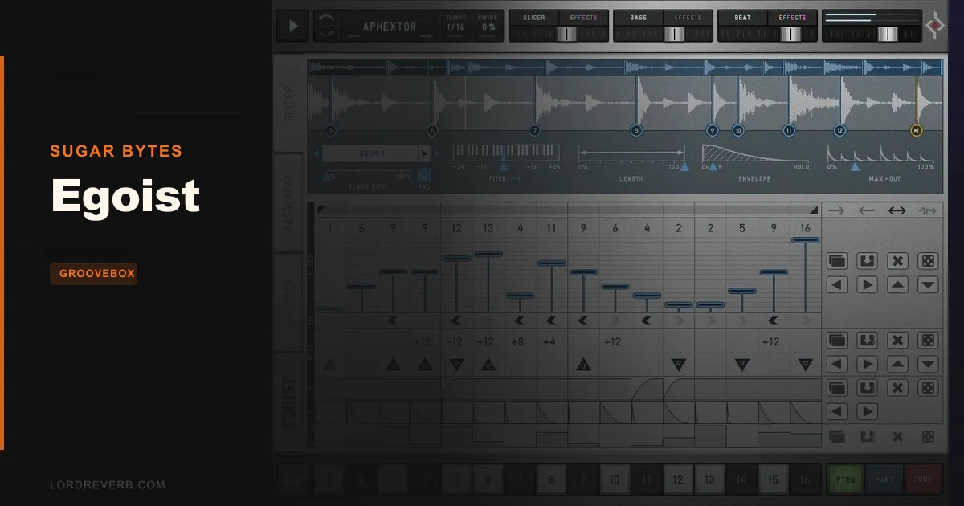Screen dimensions: 964x506
Task: Select previous sample arrow left of DRUM 1
Action: click(x=317, y=153)
